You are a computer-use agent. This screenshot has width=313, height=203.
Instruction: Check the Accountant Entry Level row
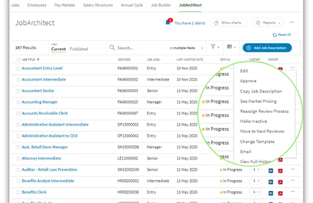pos(18,69)
